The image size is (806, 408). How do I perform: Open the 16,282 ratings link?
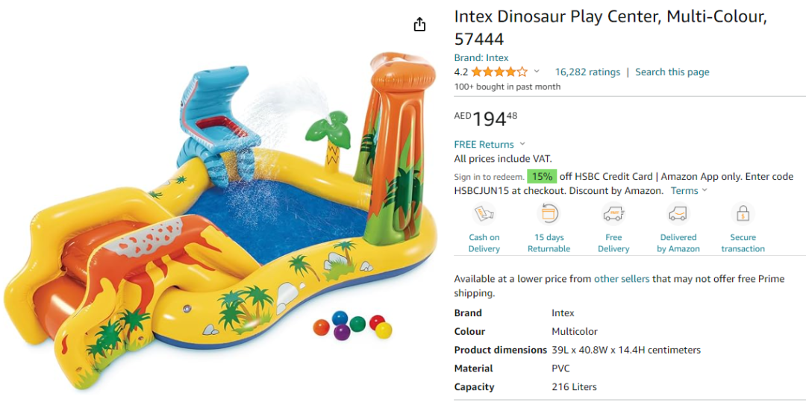click(587, 72)
